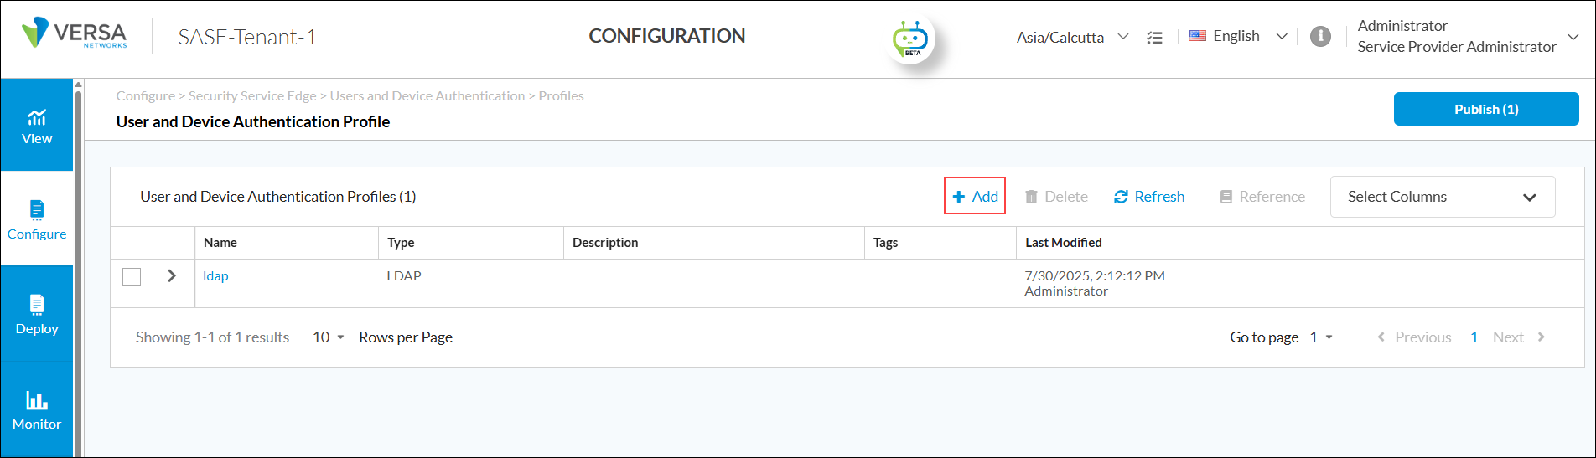Open the task list icon in header
1596x458 pixels.
pyautogui.click(x=1154, y=38)
